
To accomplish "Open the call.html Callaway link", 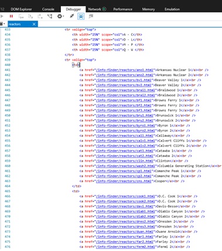I will click(125, 136).
